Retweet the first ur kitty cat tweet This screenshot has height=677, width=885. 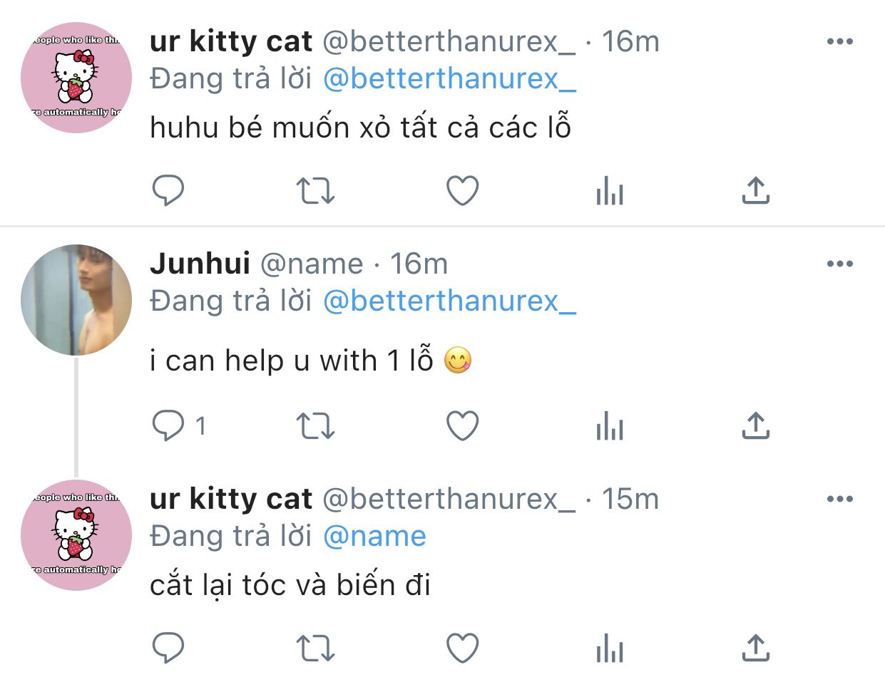(314, 190)
